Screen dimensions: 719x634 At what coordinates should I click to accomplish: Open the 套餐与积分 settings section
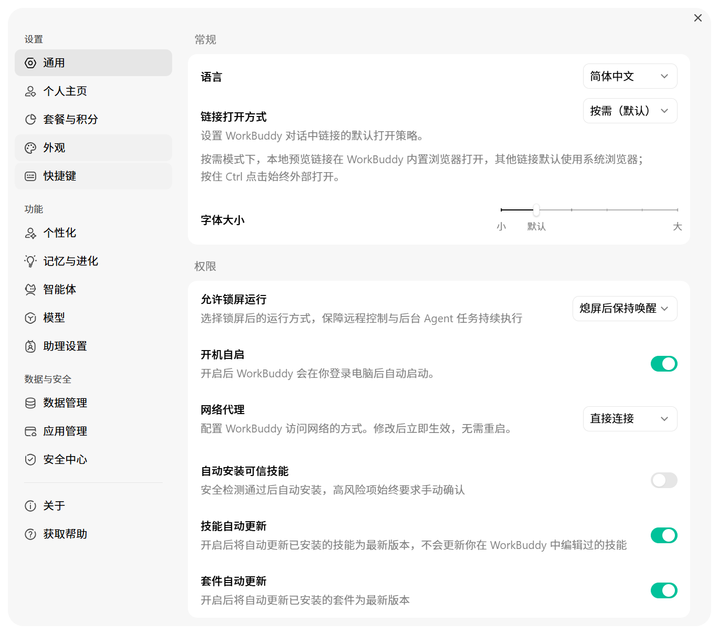point(93,120)
